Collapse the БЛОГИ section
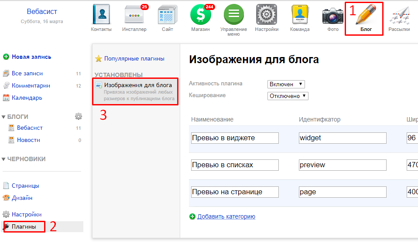Screen dimensions: 418x243 (4, 117)
